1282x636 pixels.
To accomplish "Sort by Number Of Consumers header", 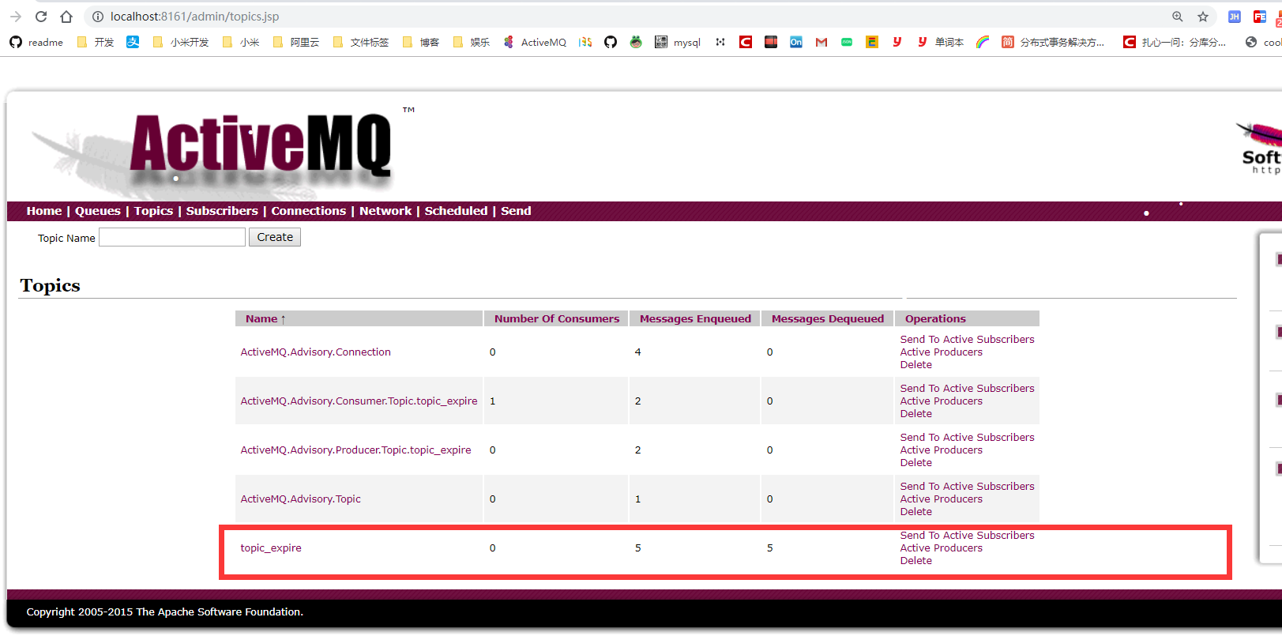I will (x=557, y=318).
